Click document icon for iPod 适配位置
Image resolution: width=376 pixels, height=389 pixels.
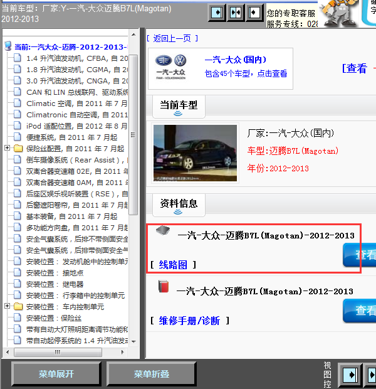[18, 125]
